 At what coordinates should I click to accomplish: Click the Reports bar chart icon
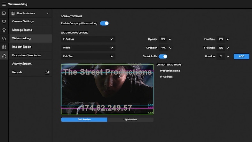click(47, 72)
